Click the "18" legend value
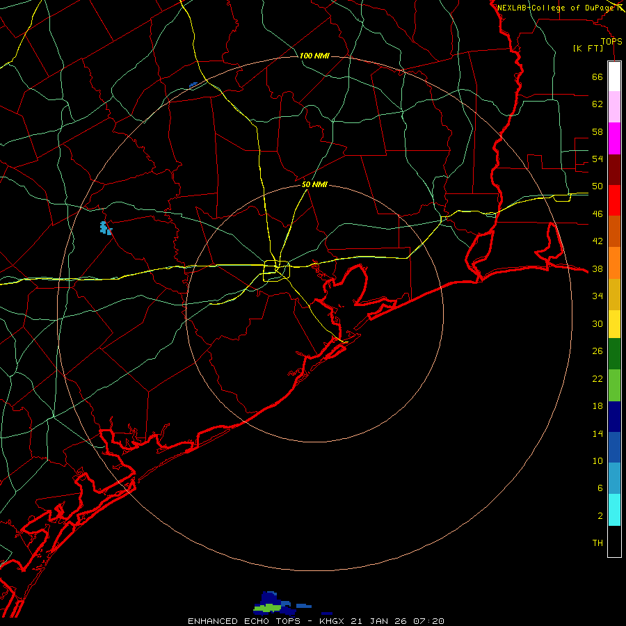This screenshot has width=626, height=626. [597, 406]
